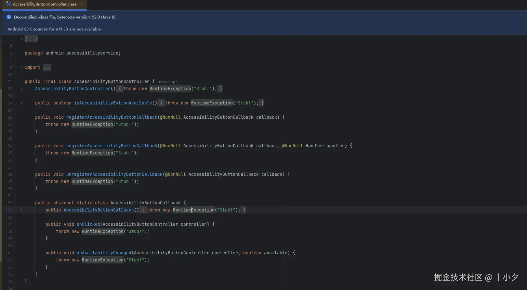
Task: Expand isAccessibilityButtonAvailable fold chevron at line 16
Action: coord(22,103)
